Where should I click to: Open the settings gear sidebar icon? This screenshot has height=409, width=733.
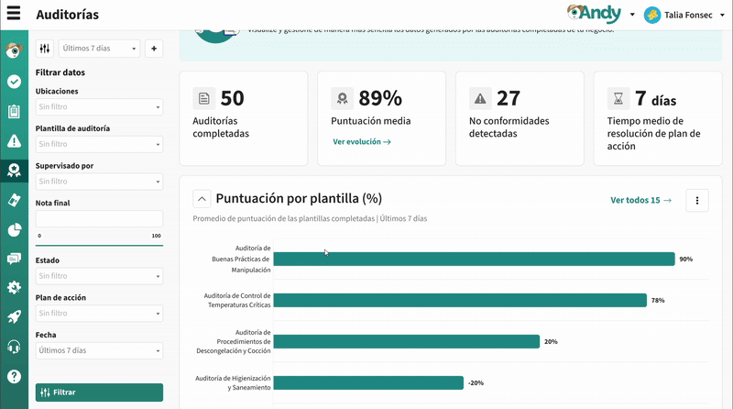tap(14, 287)
